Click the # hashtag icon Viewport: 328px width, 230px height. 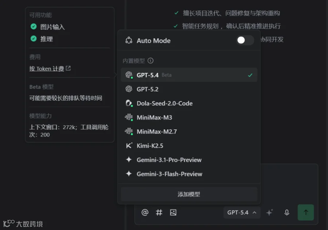click(159, 213)
